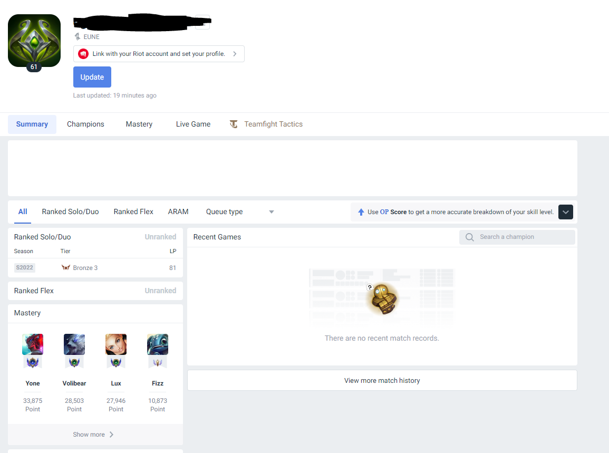Screen dimensions: 609x453
Task: Click the Fizz champion name
Action: click(157, 383)
